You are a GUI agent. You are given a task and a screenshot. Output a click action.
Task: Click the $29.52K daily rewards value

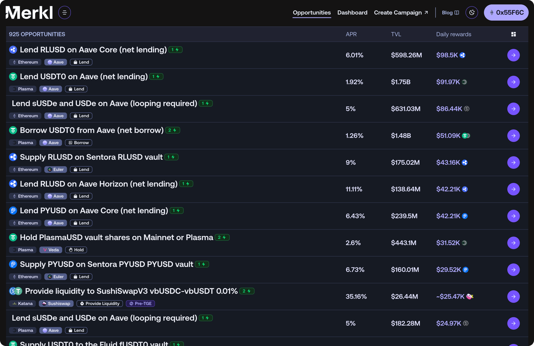(x=449, y=270)
